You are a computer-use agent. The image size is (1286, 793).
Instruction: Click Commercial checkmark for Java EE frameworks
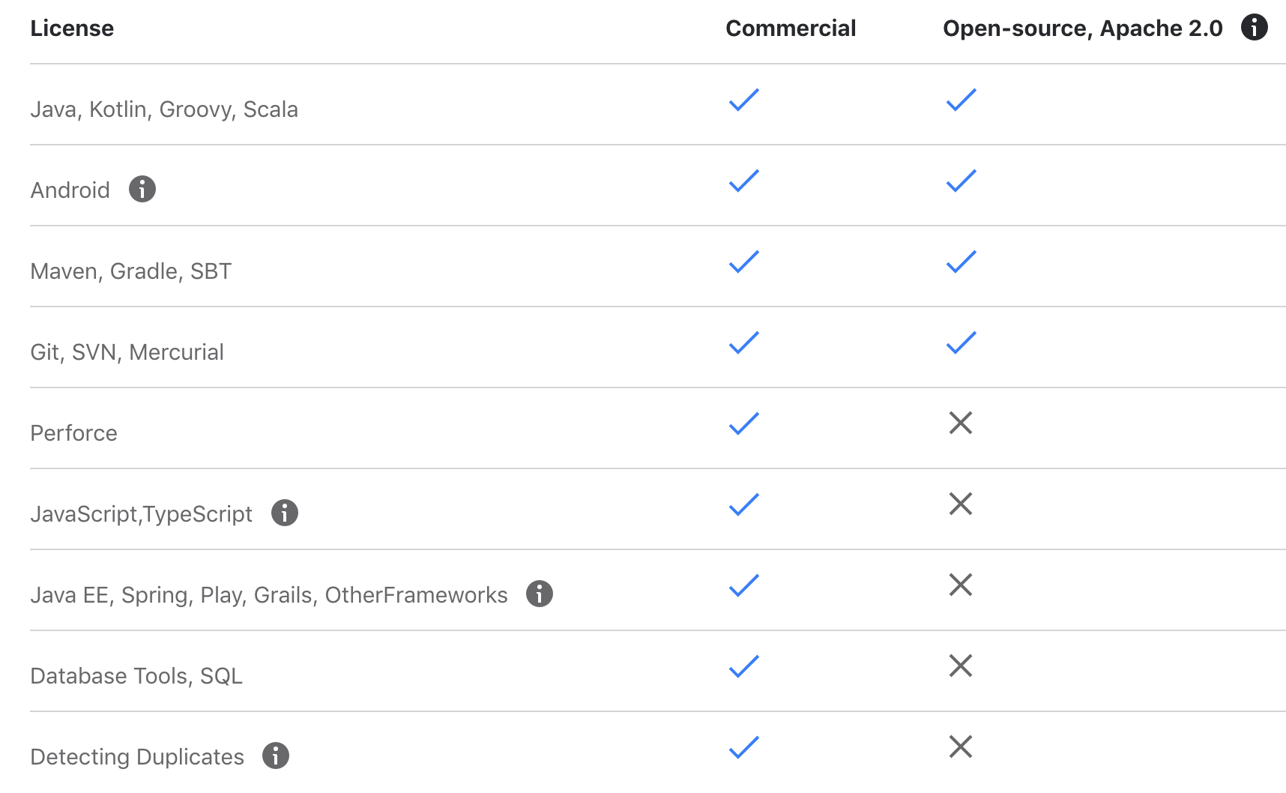point(744,585)
